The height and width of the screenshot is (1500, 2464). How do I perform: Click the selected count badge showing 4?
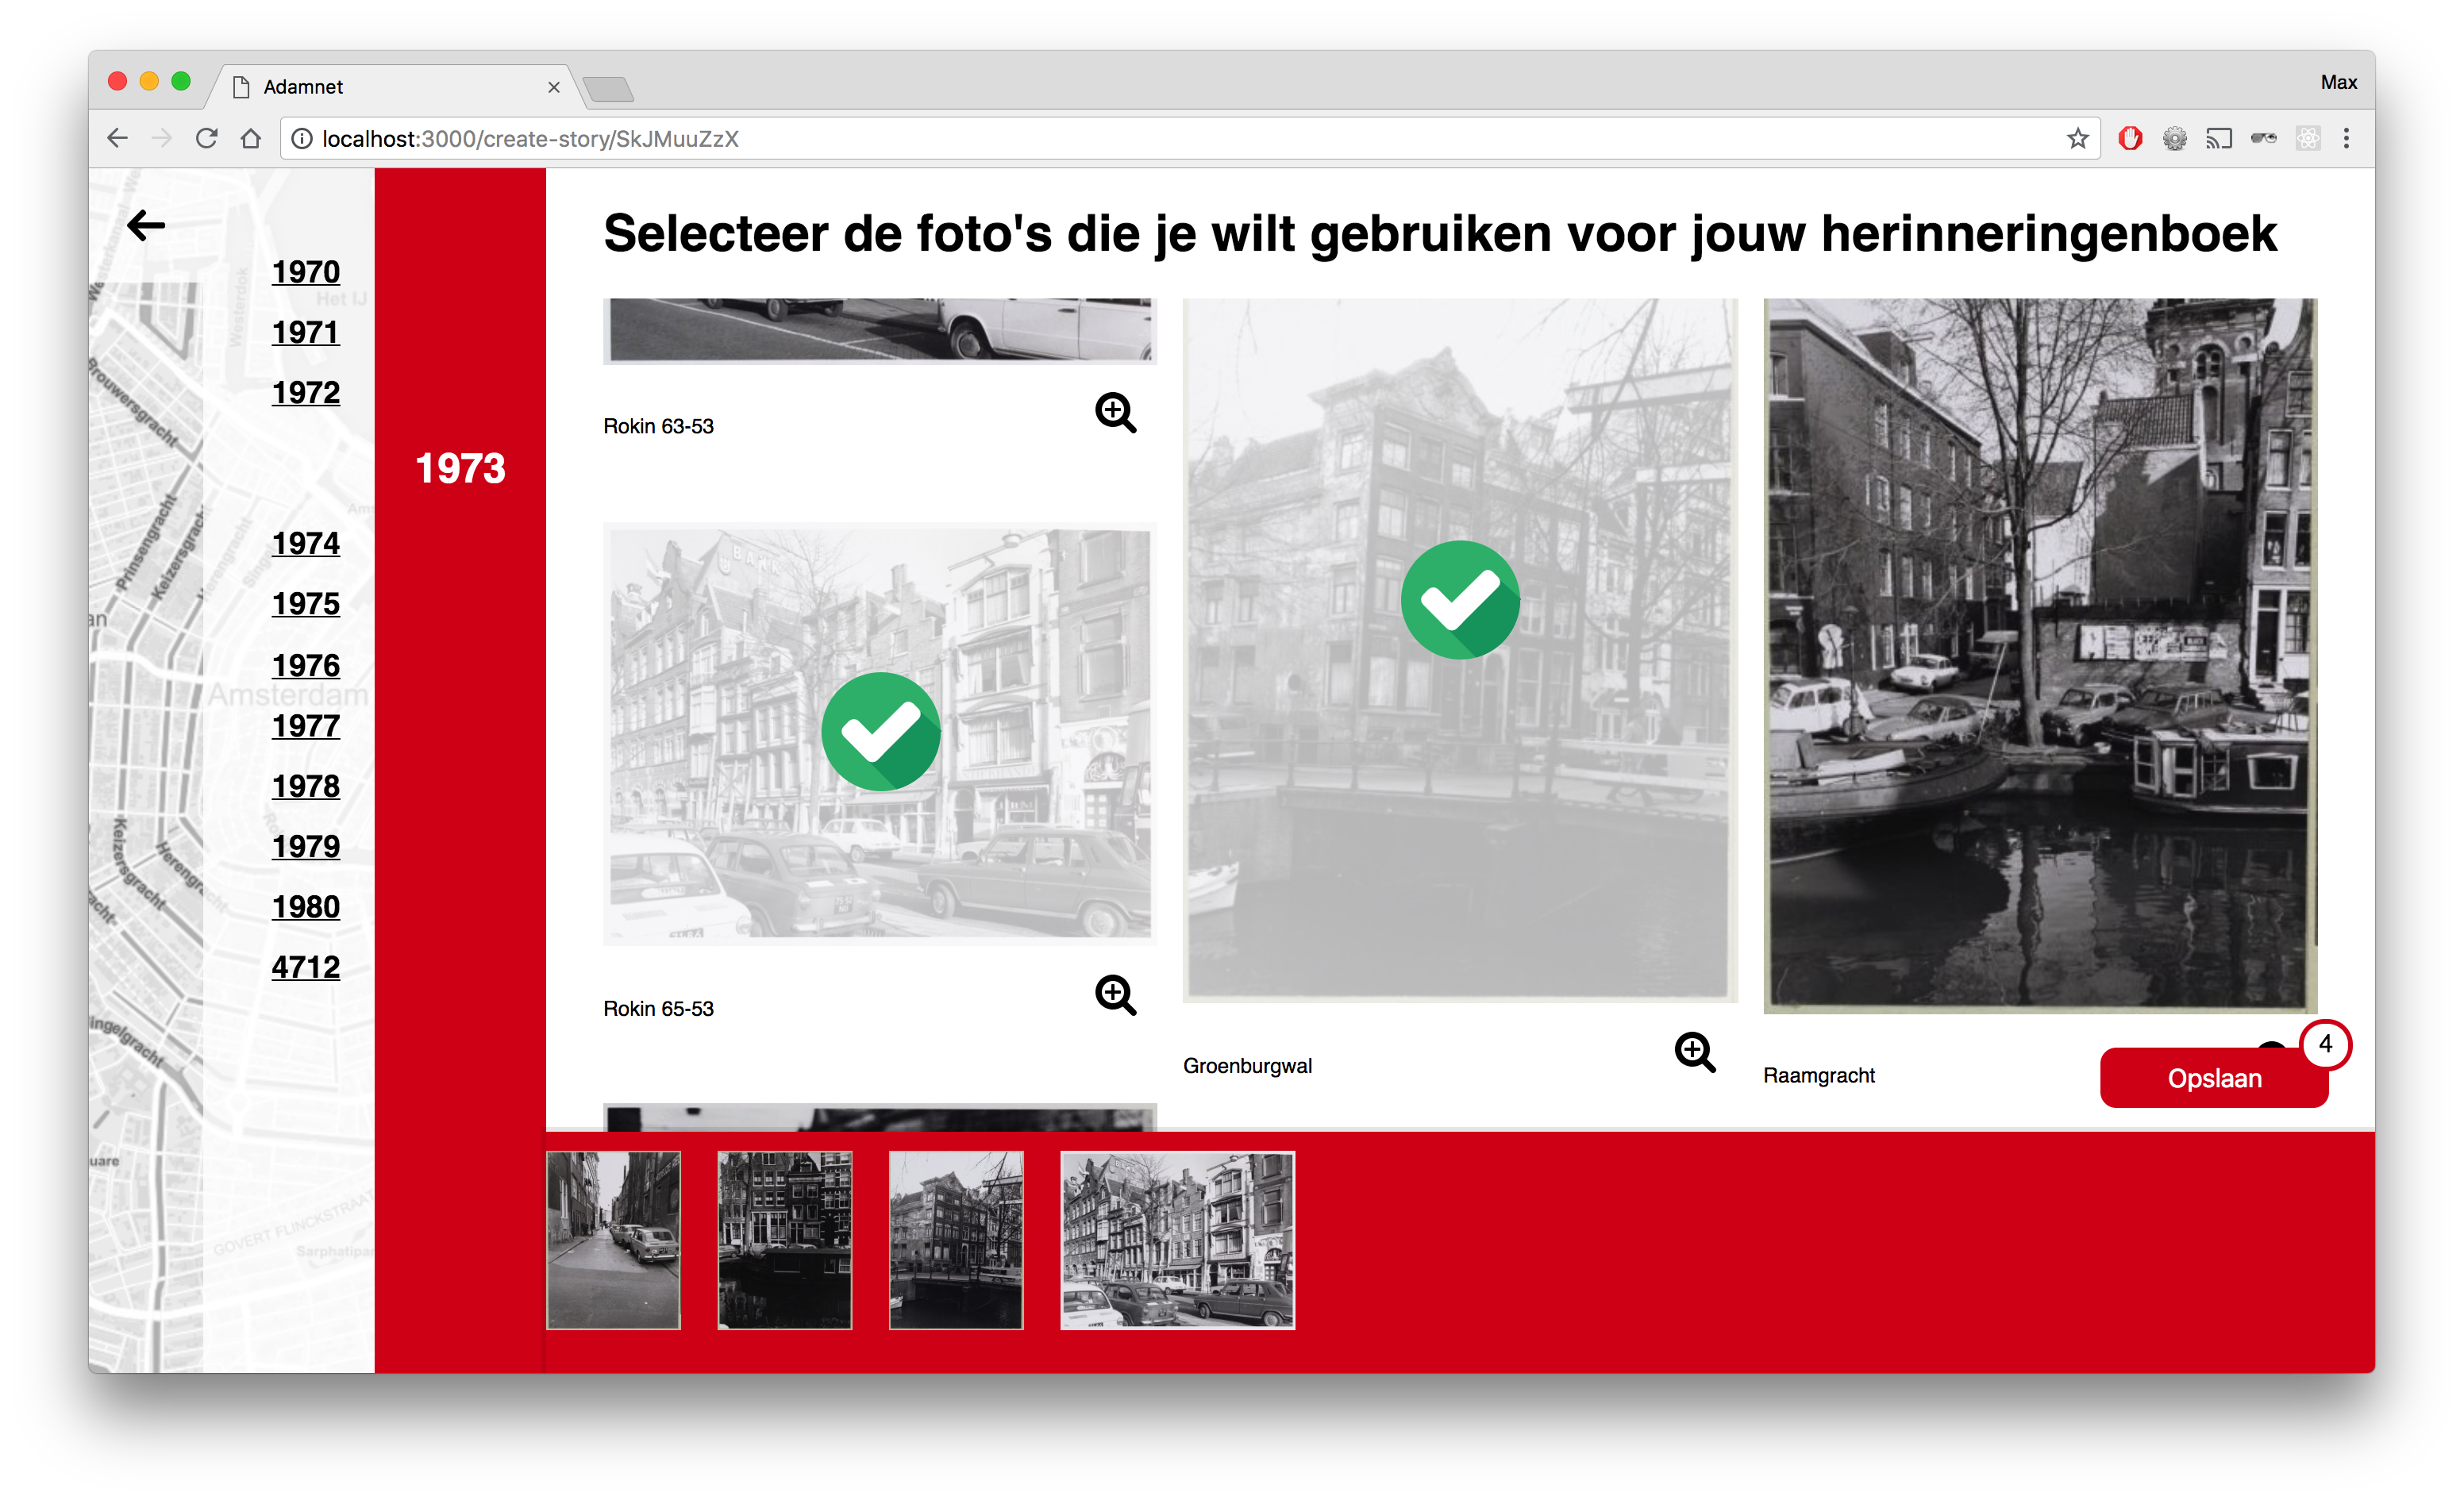point(2325,1045)
